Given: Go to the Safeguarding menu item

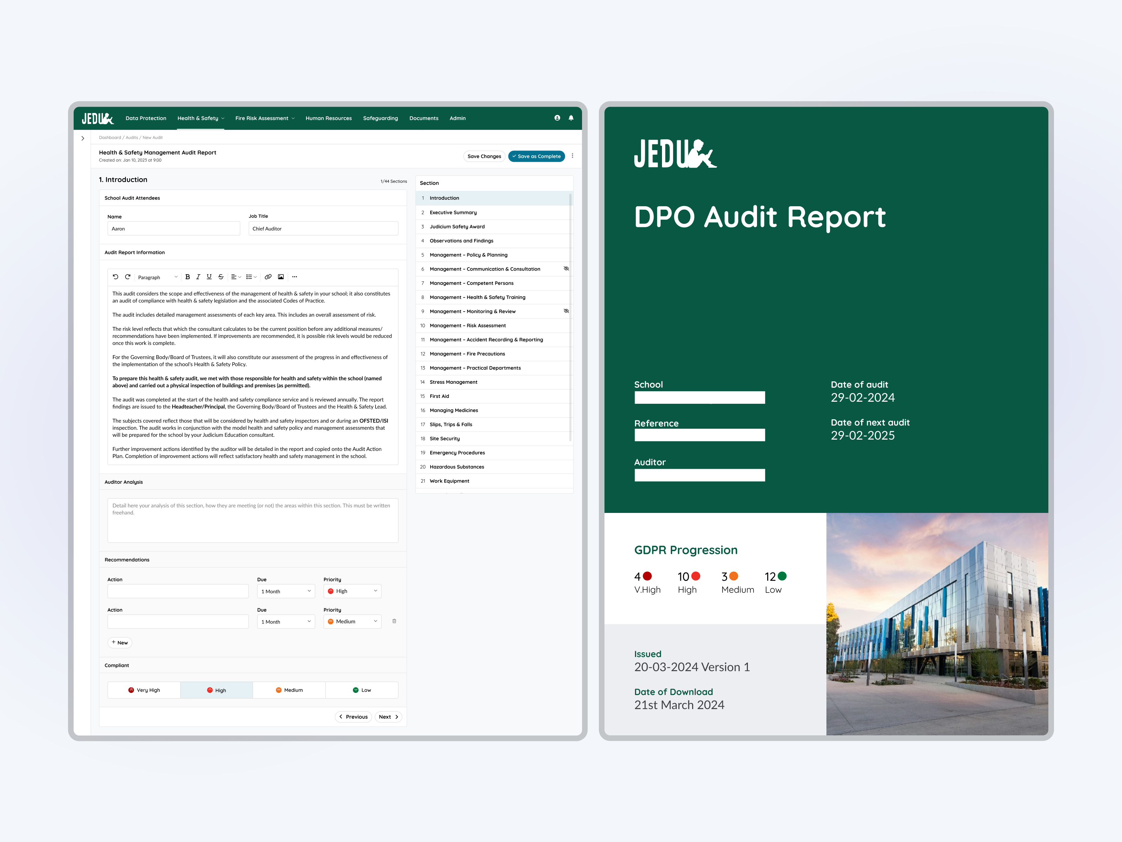Looking at the screenshot, I should click(380, 118).
